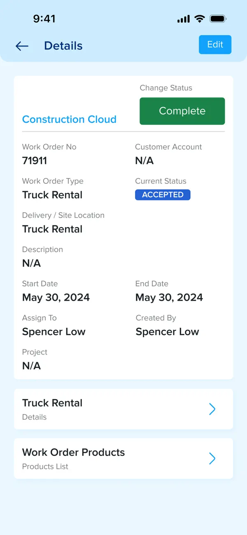Open the Truck Rental details row
Image resolution: width=247 pixels, height=535 pixels.
pyautogui.click(x=123, y=409)
